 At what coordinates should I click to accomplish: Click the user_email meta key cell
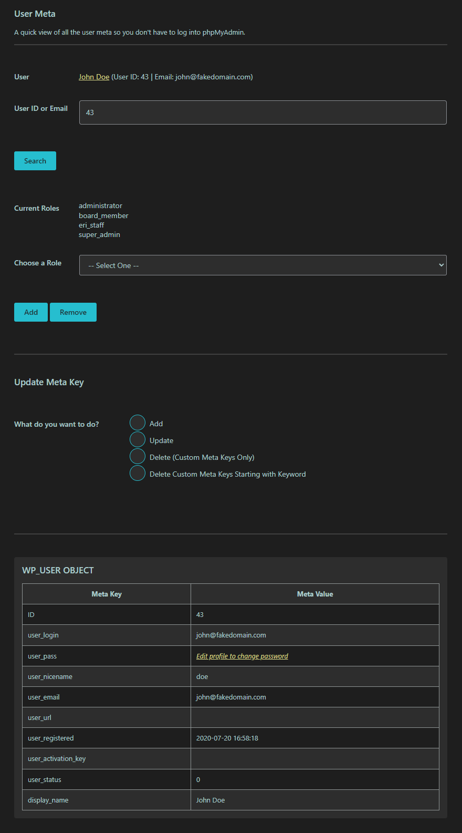[x=107, y=697]
